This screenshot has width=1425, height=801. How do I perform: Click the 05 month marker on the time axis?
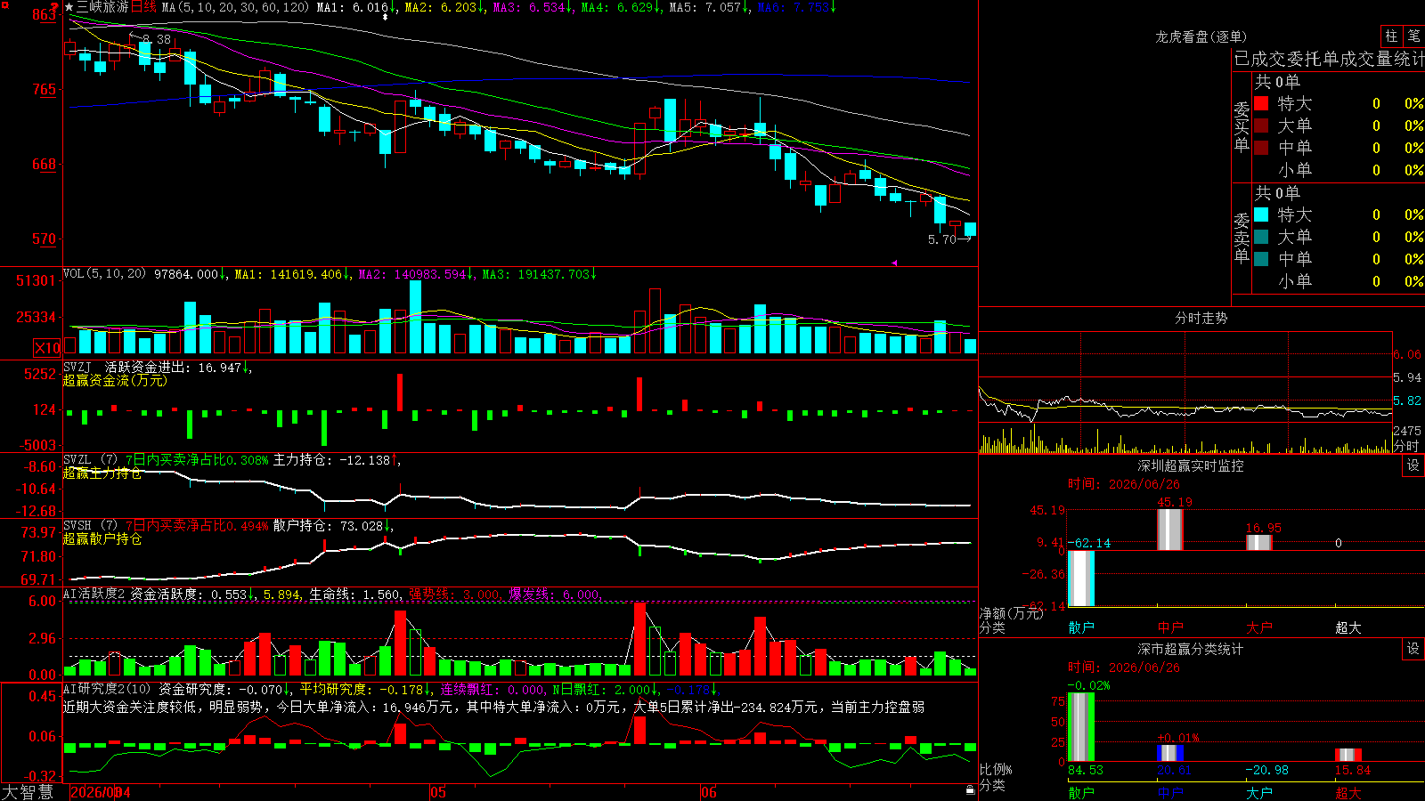[437, 792]
